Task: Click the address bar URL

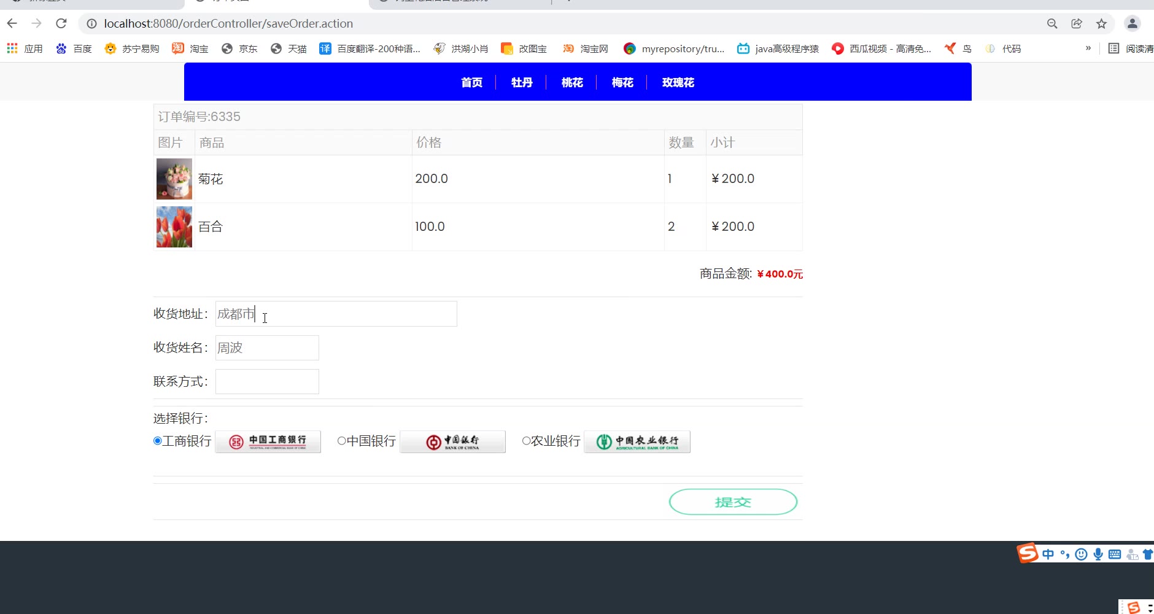Action: [x=228, y=23]
